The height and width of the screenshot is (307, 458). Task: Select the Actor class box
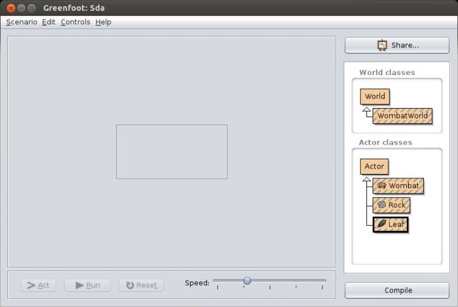click(x=374, y=167)
